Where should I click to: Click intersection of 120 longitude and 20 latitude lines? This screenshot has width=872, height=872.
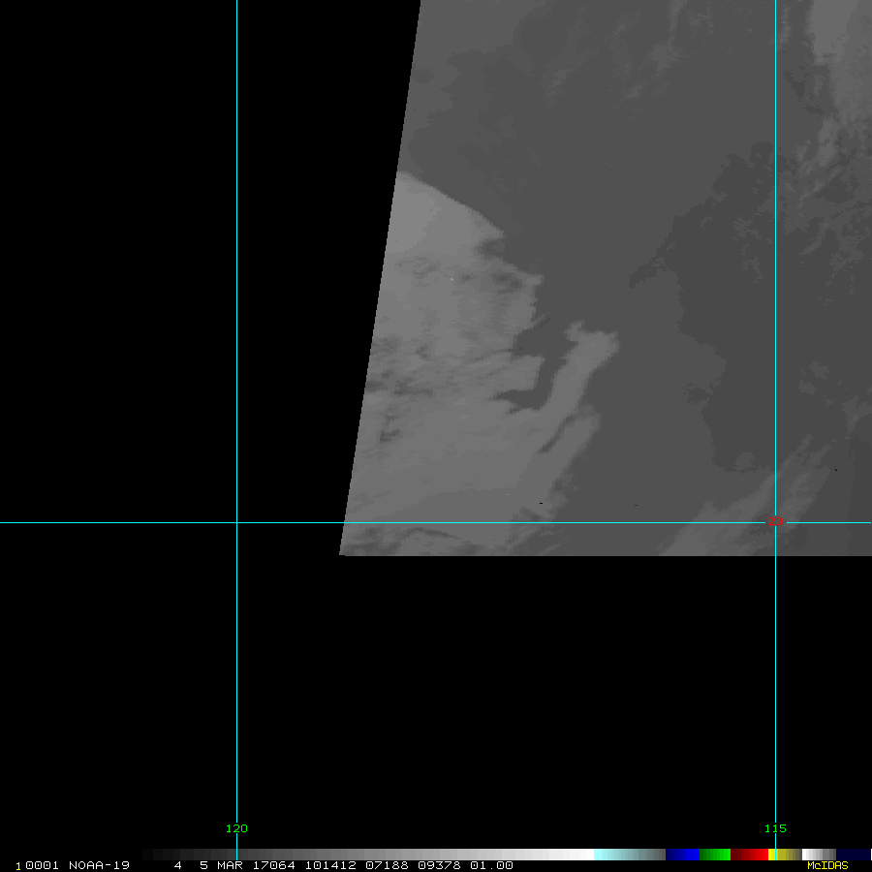(236, 523)
